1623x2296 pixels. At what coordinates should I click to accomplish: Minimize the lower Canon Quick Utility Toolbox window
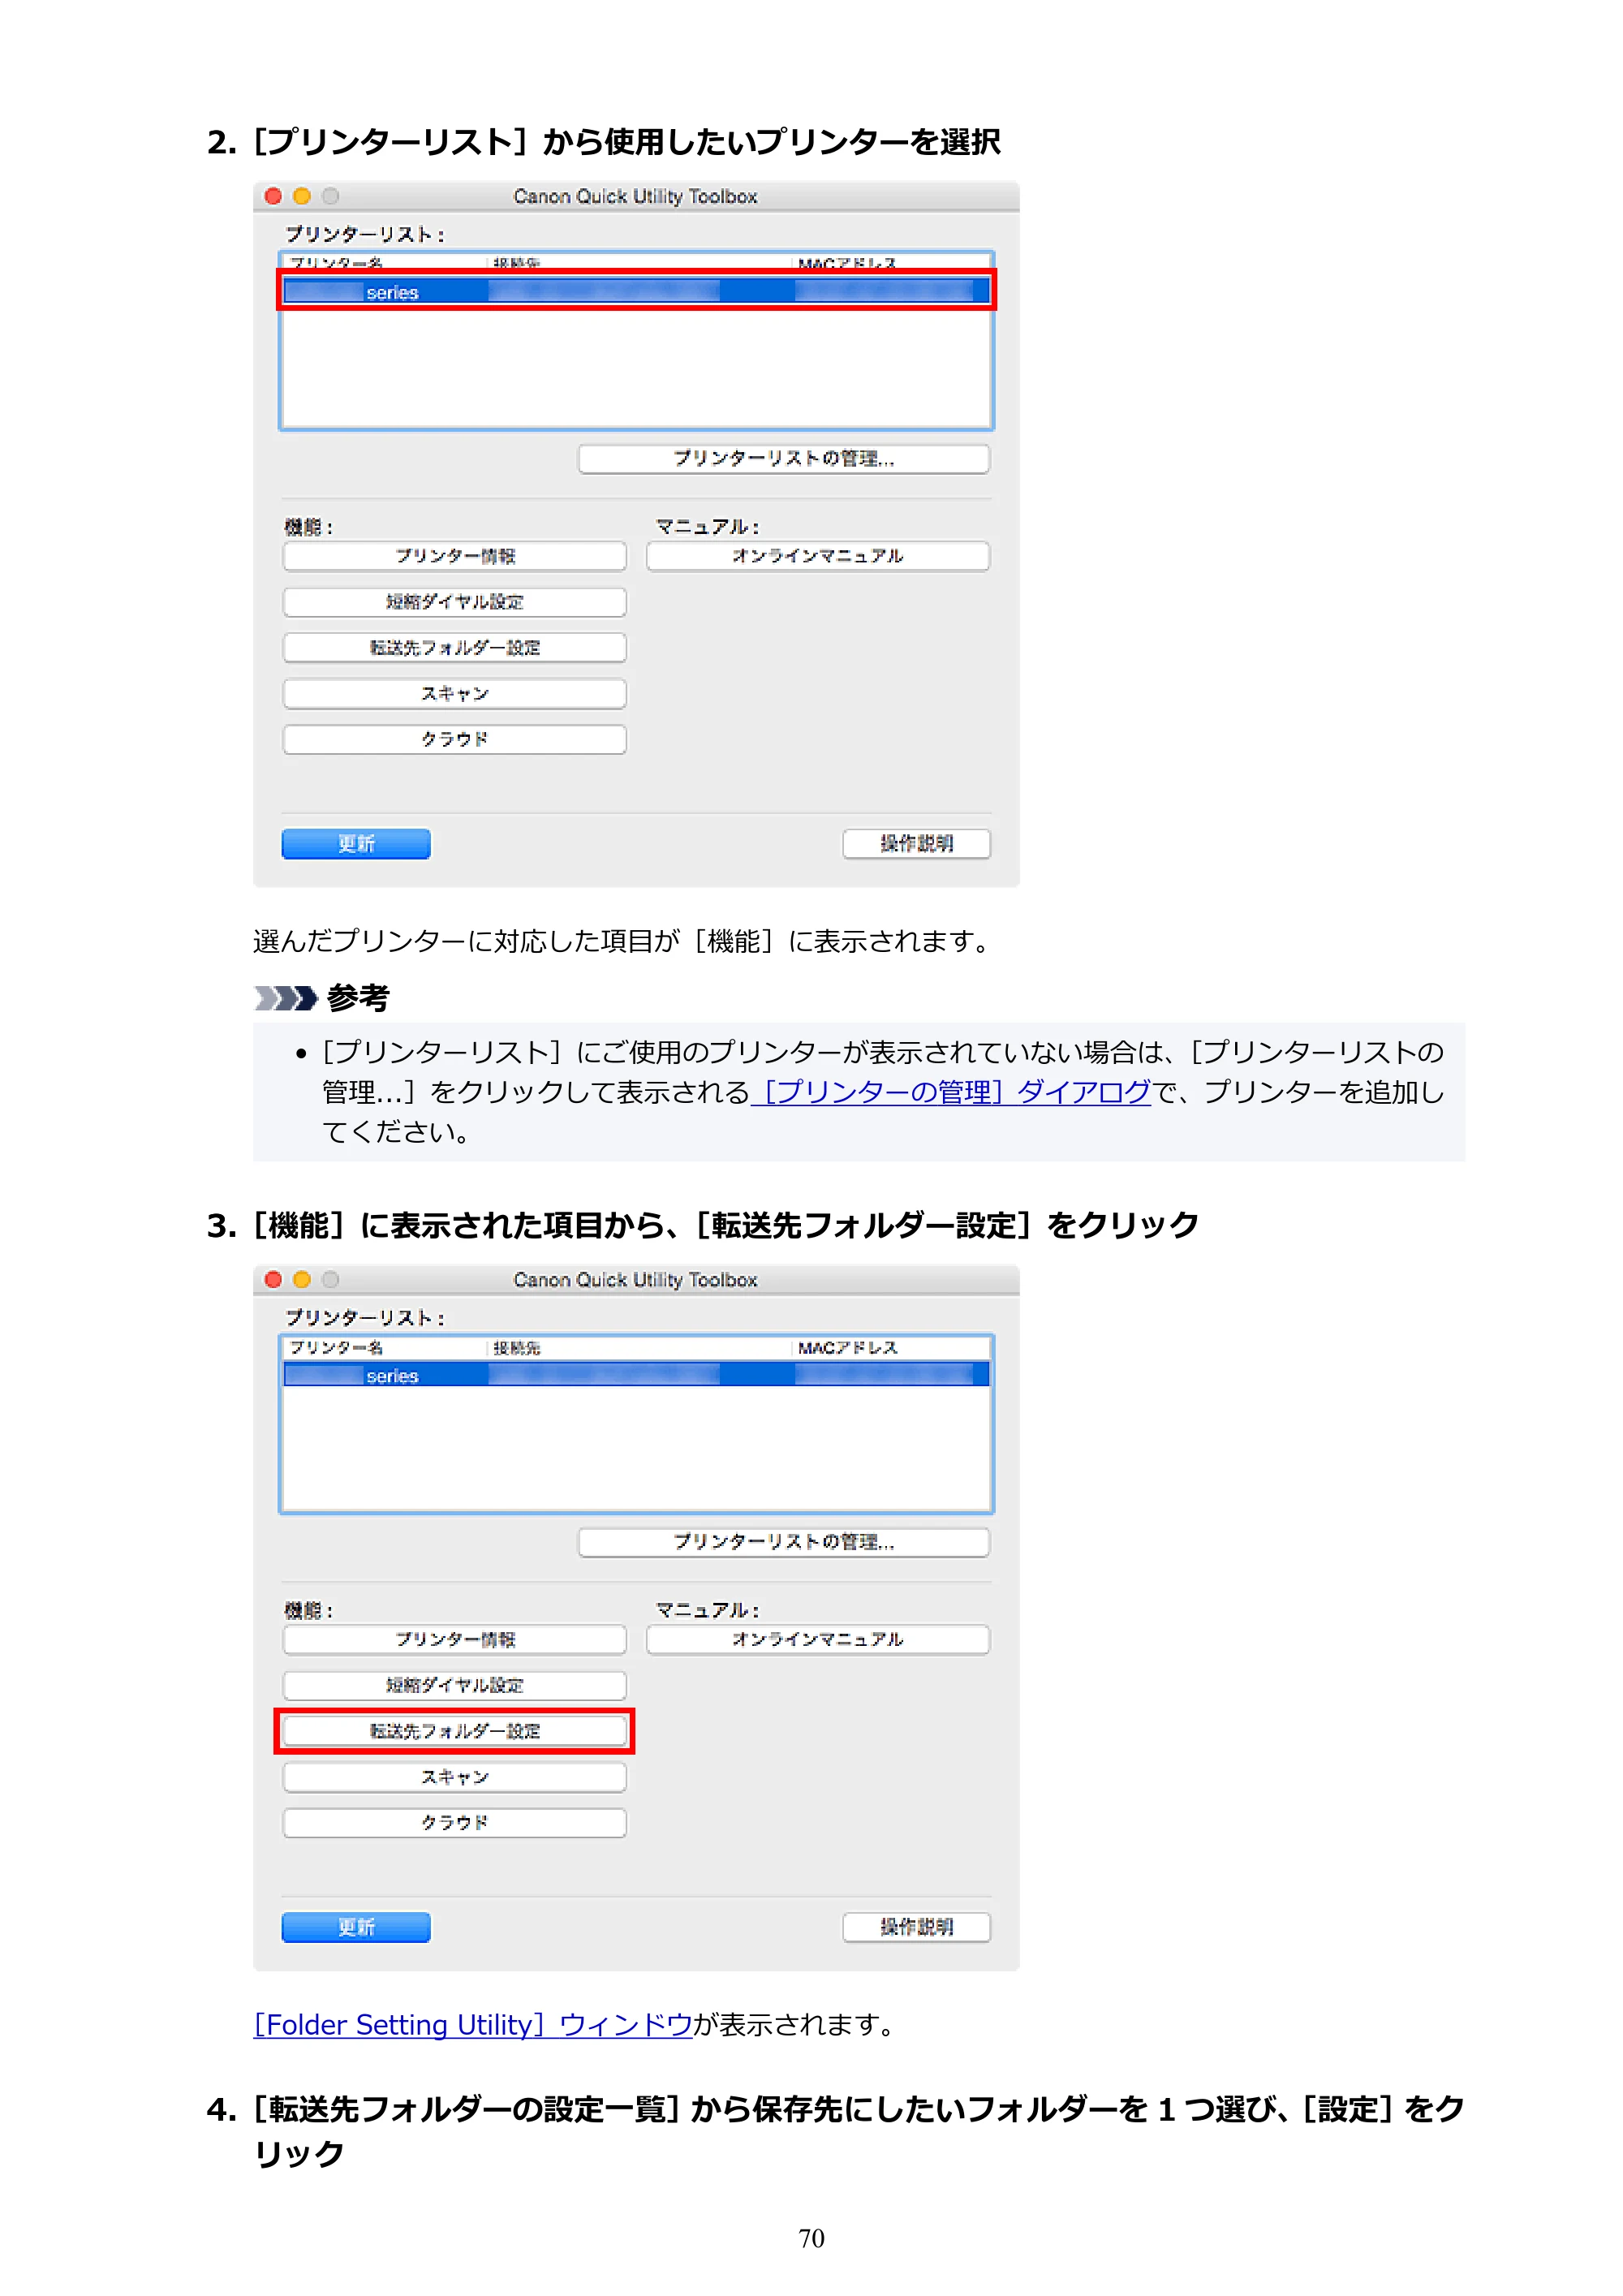302,1279
